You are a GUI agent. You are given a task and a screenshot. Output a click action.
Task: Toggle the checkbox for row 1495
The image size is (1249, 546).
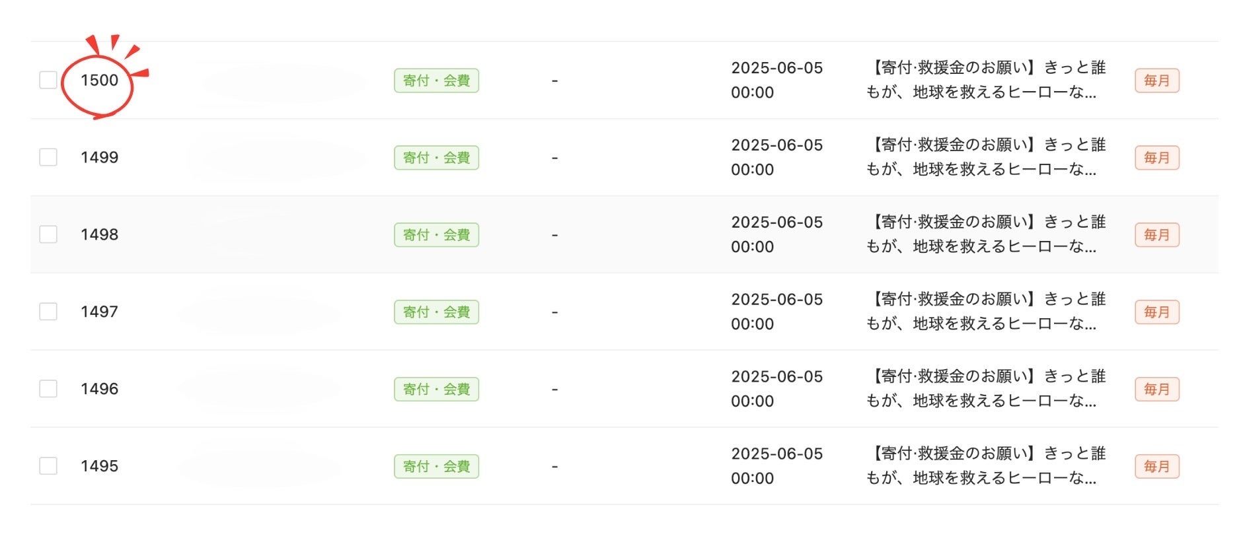48,466
